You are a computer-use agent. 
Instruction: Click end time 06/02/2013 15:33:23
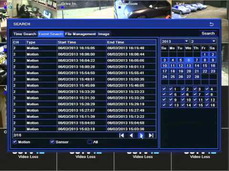click(125, 92)
